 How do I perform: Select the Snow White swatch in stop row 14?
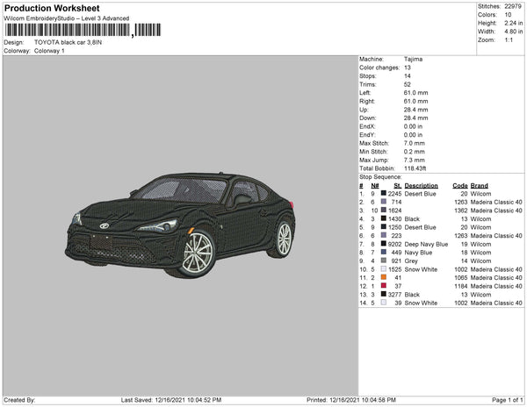(384, 303)
